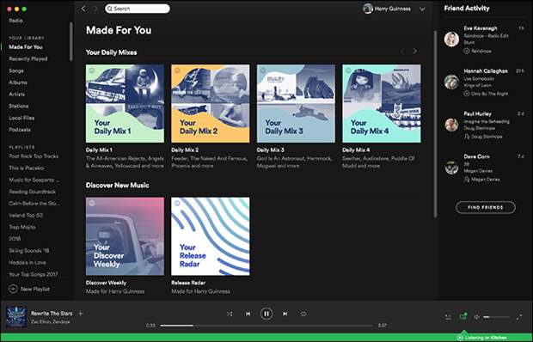Skip to the previous track
This screenshot has width=533, height=342.
point(248,314)
